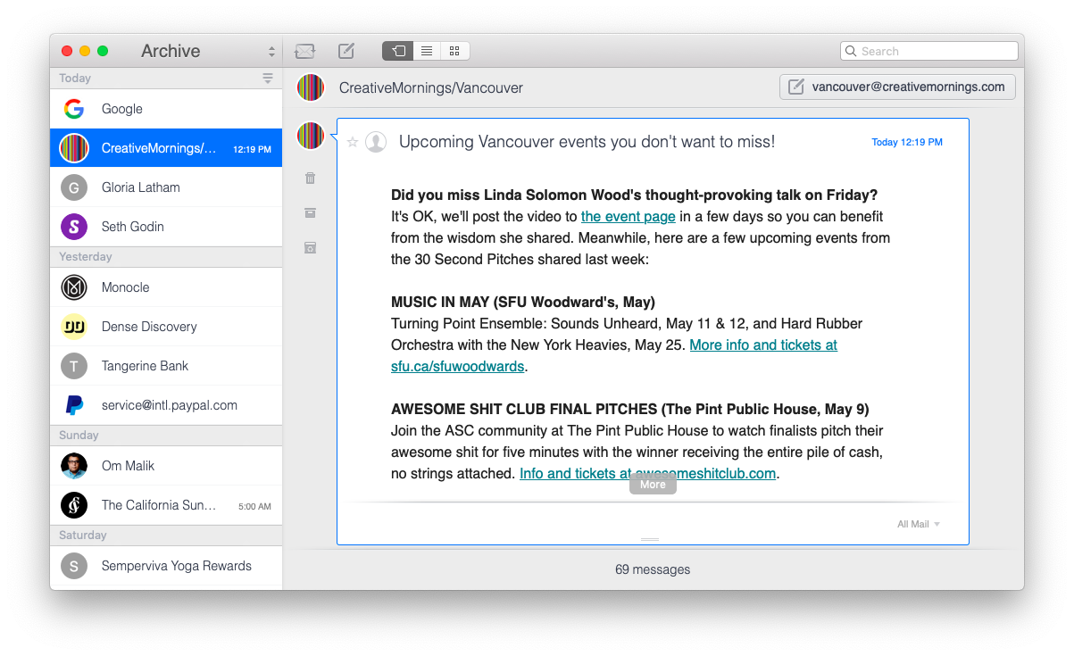The width and height of the screenshot is (1074, 656).
Task: Click Seth Godin's purple avatar
Action: [74, 227]
